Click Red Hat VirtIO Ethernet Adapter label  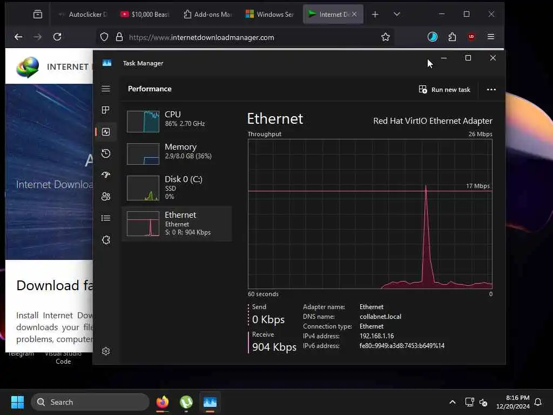(x=433, y=121)
